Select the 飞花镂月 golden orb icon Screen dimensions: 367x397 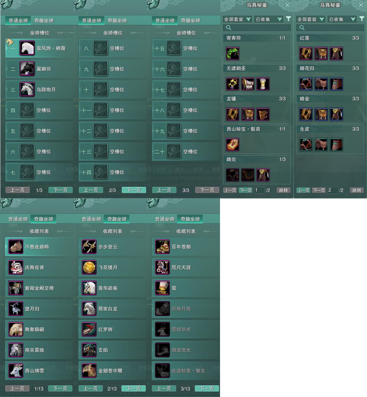[89, 267]
